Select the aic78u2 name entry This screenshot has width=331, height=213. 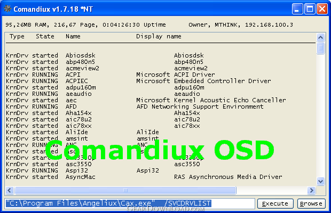pos(78,119)
